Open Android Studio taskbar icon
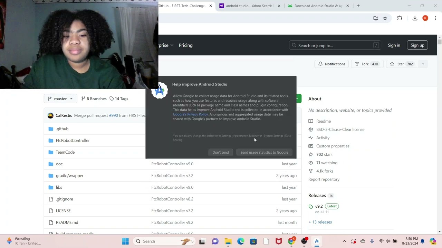This screenshot has width=442, height=248. [317, 241]
